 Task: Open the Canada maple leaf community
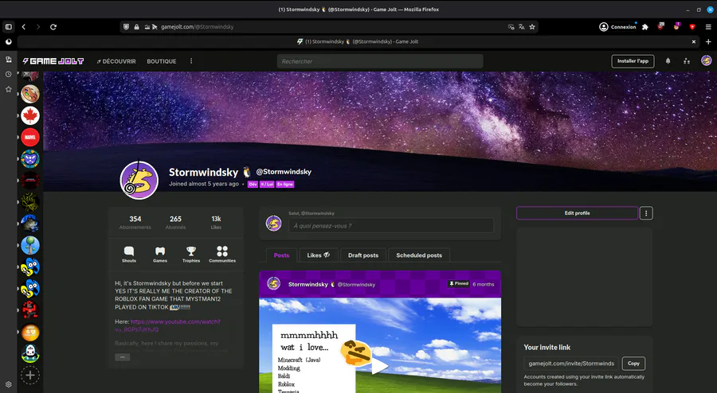click(30, 115)
